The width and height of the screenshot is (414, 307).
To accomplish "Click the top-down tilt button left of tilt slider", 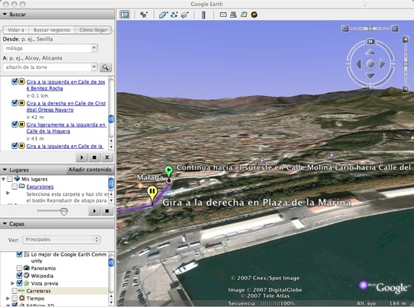I will point(345,28).
